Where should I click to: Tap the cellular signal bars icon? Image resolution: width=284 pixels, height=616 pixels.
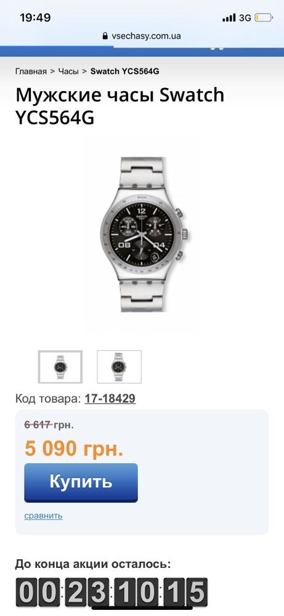pyautogui.click(x=229, y=18)
